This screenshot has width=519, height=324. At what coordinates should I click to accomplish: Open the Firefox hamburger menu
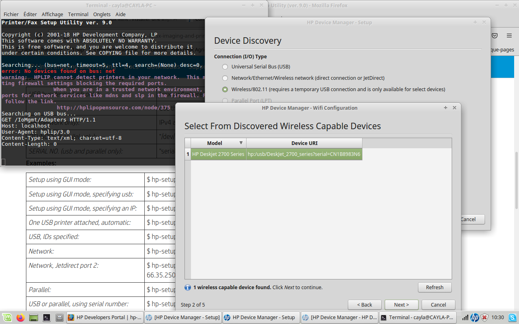tap(509, 36)
